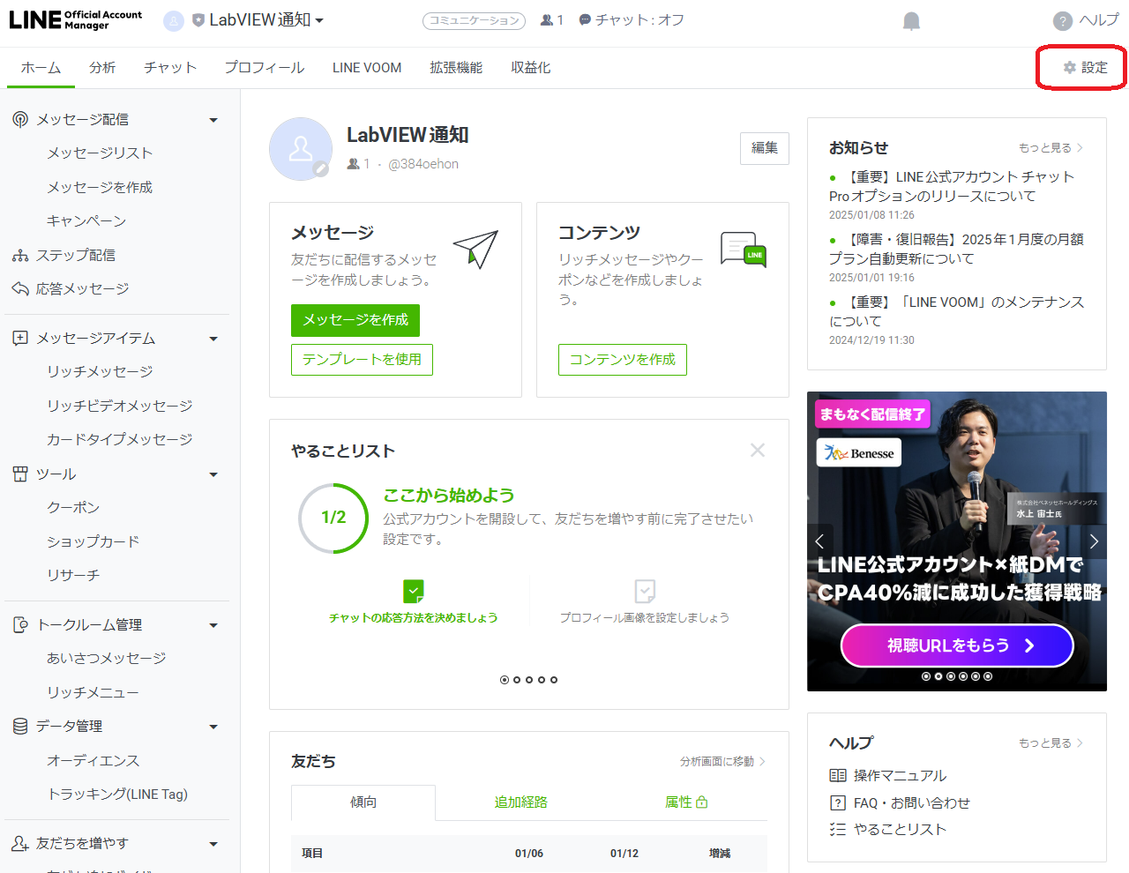This screenshot has width=1129, height=873.
Task: Select fourth banner carousel dot
Action: [x=963, y=676]
